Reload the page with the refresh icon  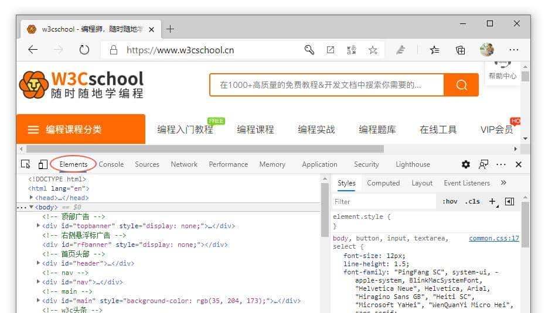pyautogui.click(x=84, y=50)
